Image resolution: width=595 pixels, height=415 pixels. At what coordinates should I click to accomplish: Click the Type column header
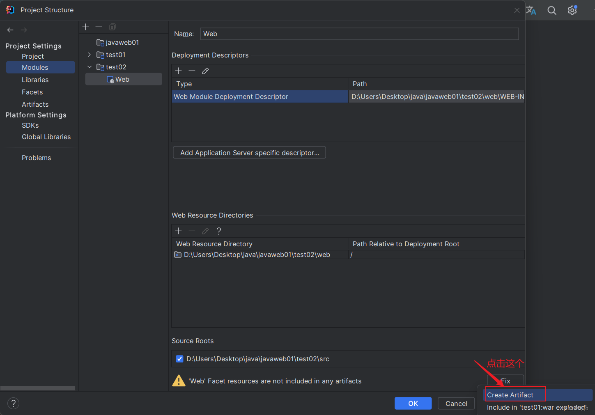[x=260, y=84]
